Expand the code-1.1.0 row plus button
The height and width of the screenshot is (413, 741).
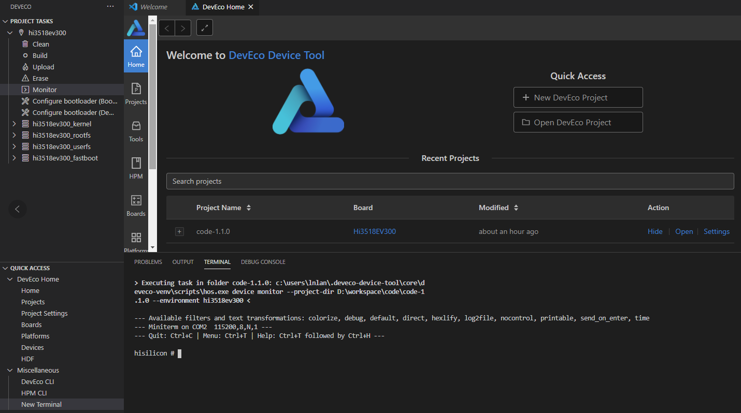(179, 231)
